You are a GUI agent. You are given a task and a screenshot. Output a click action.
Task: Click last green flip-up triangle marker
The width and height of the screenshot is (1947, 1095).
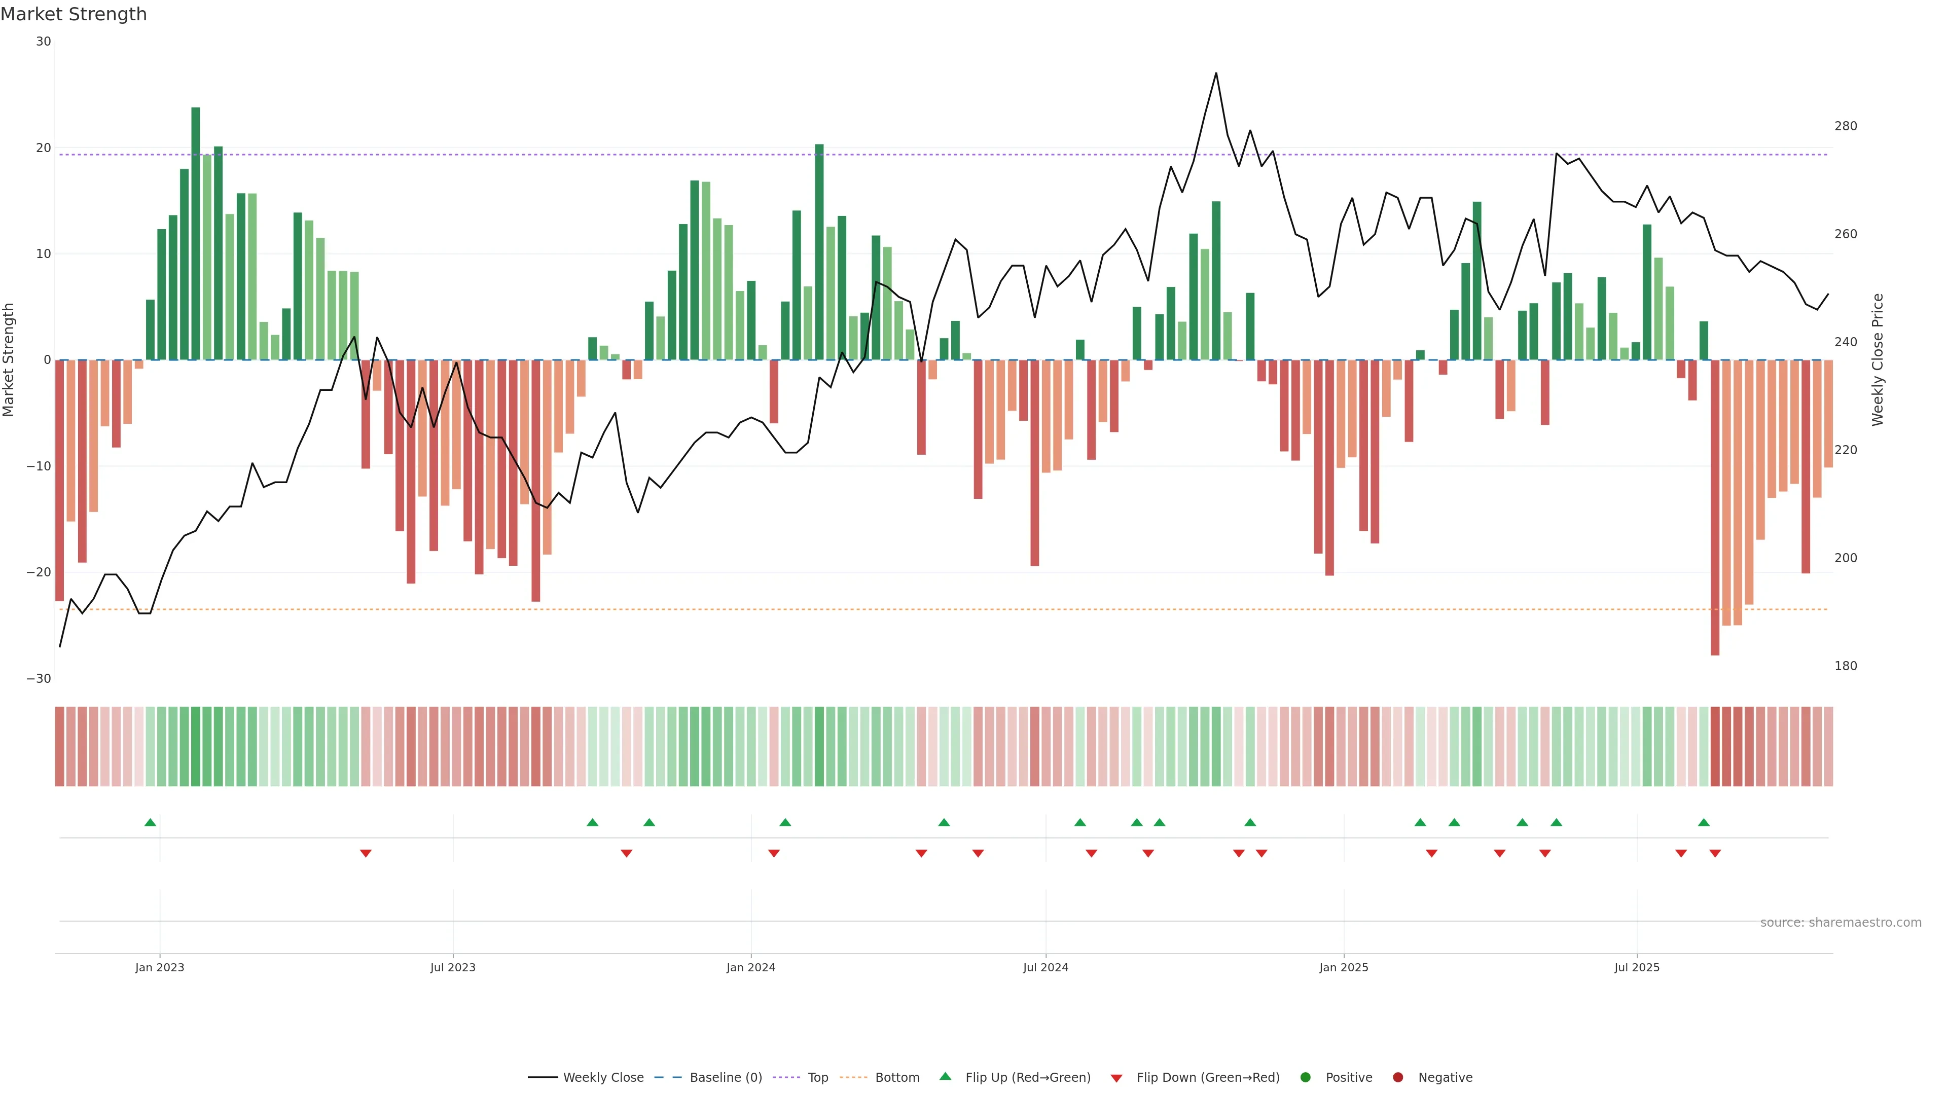click(1704, 822)
